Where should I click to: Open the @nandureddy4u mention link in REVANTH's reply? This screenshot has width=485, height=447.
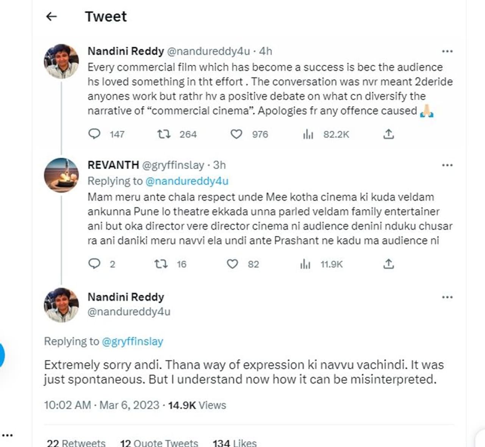(x=187, y=181)
